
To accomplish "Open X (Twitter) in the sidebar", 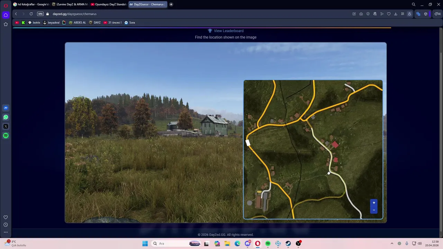I will (6, 127).
